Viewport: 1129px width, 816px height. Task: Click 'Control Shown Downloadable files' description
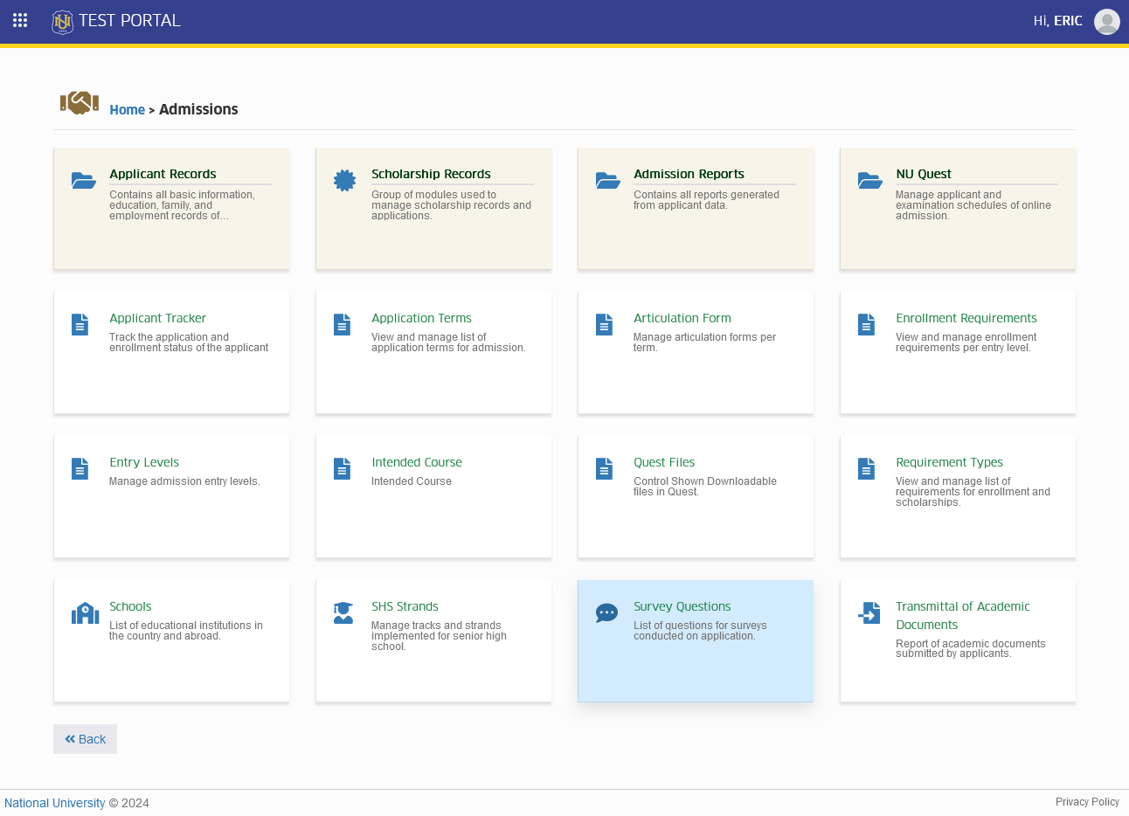tap(705, 487)
